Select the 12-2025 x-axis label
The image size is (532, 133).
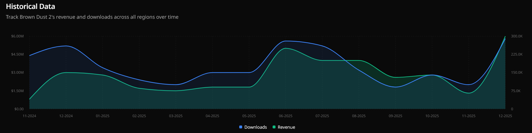505,116
